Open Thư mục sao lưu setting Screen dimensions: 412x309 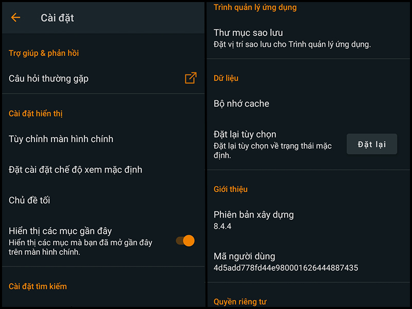coord(248,33)
